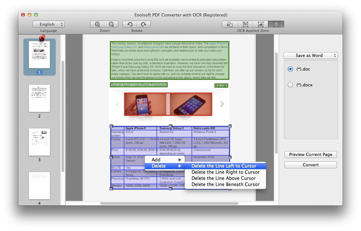
Task: Click the red pushpin on page 1
Action: pyautogui.click(x=42, y=38)
